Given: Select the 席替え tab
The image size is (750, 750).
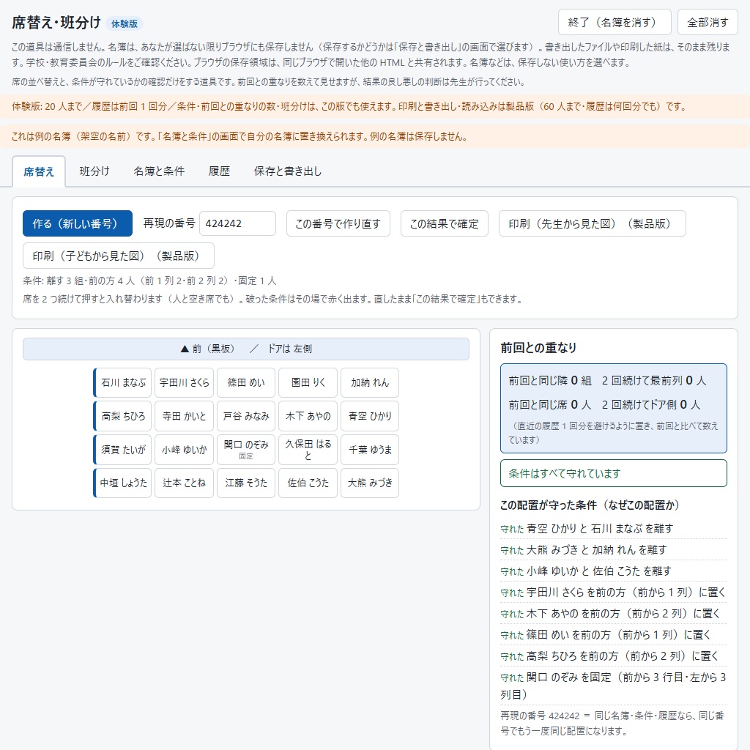Looking at the screenshot, I should point(39,171).
